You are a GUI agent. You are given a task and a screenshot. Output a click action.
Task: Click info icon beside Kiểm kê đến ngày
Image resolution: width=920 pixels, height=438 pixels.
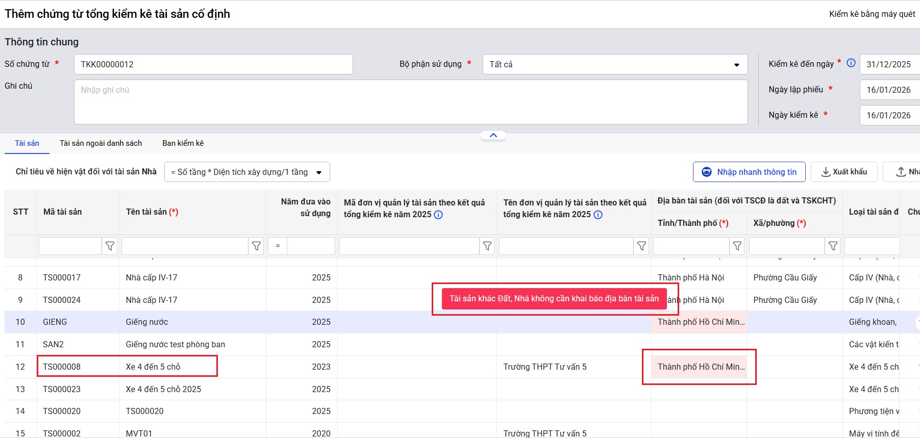(x=851, y=63)
